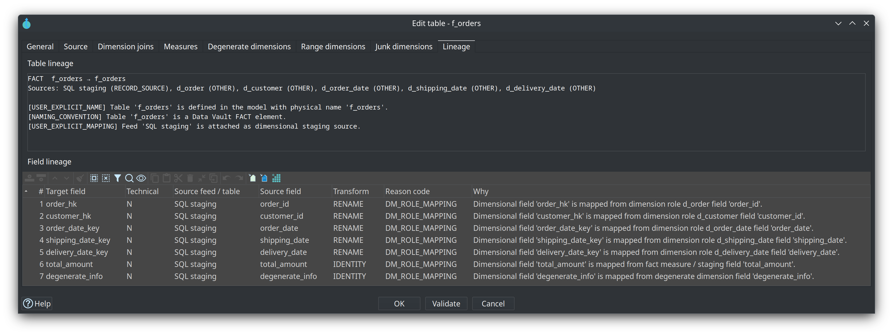Image resolution: width=893 pixels, height=335 pixels.
Task: Select the Junk dimensions tab
Action: pos(404,46)
